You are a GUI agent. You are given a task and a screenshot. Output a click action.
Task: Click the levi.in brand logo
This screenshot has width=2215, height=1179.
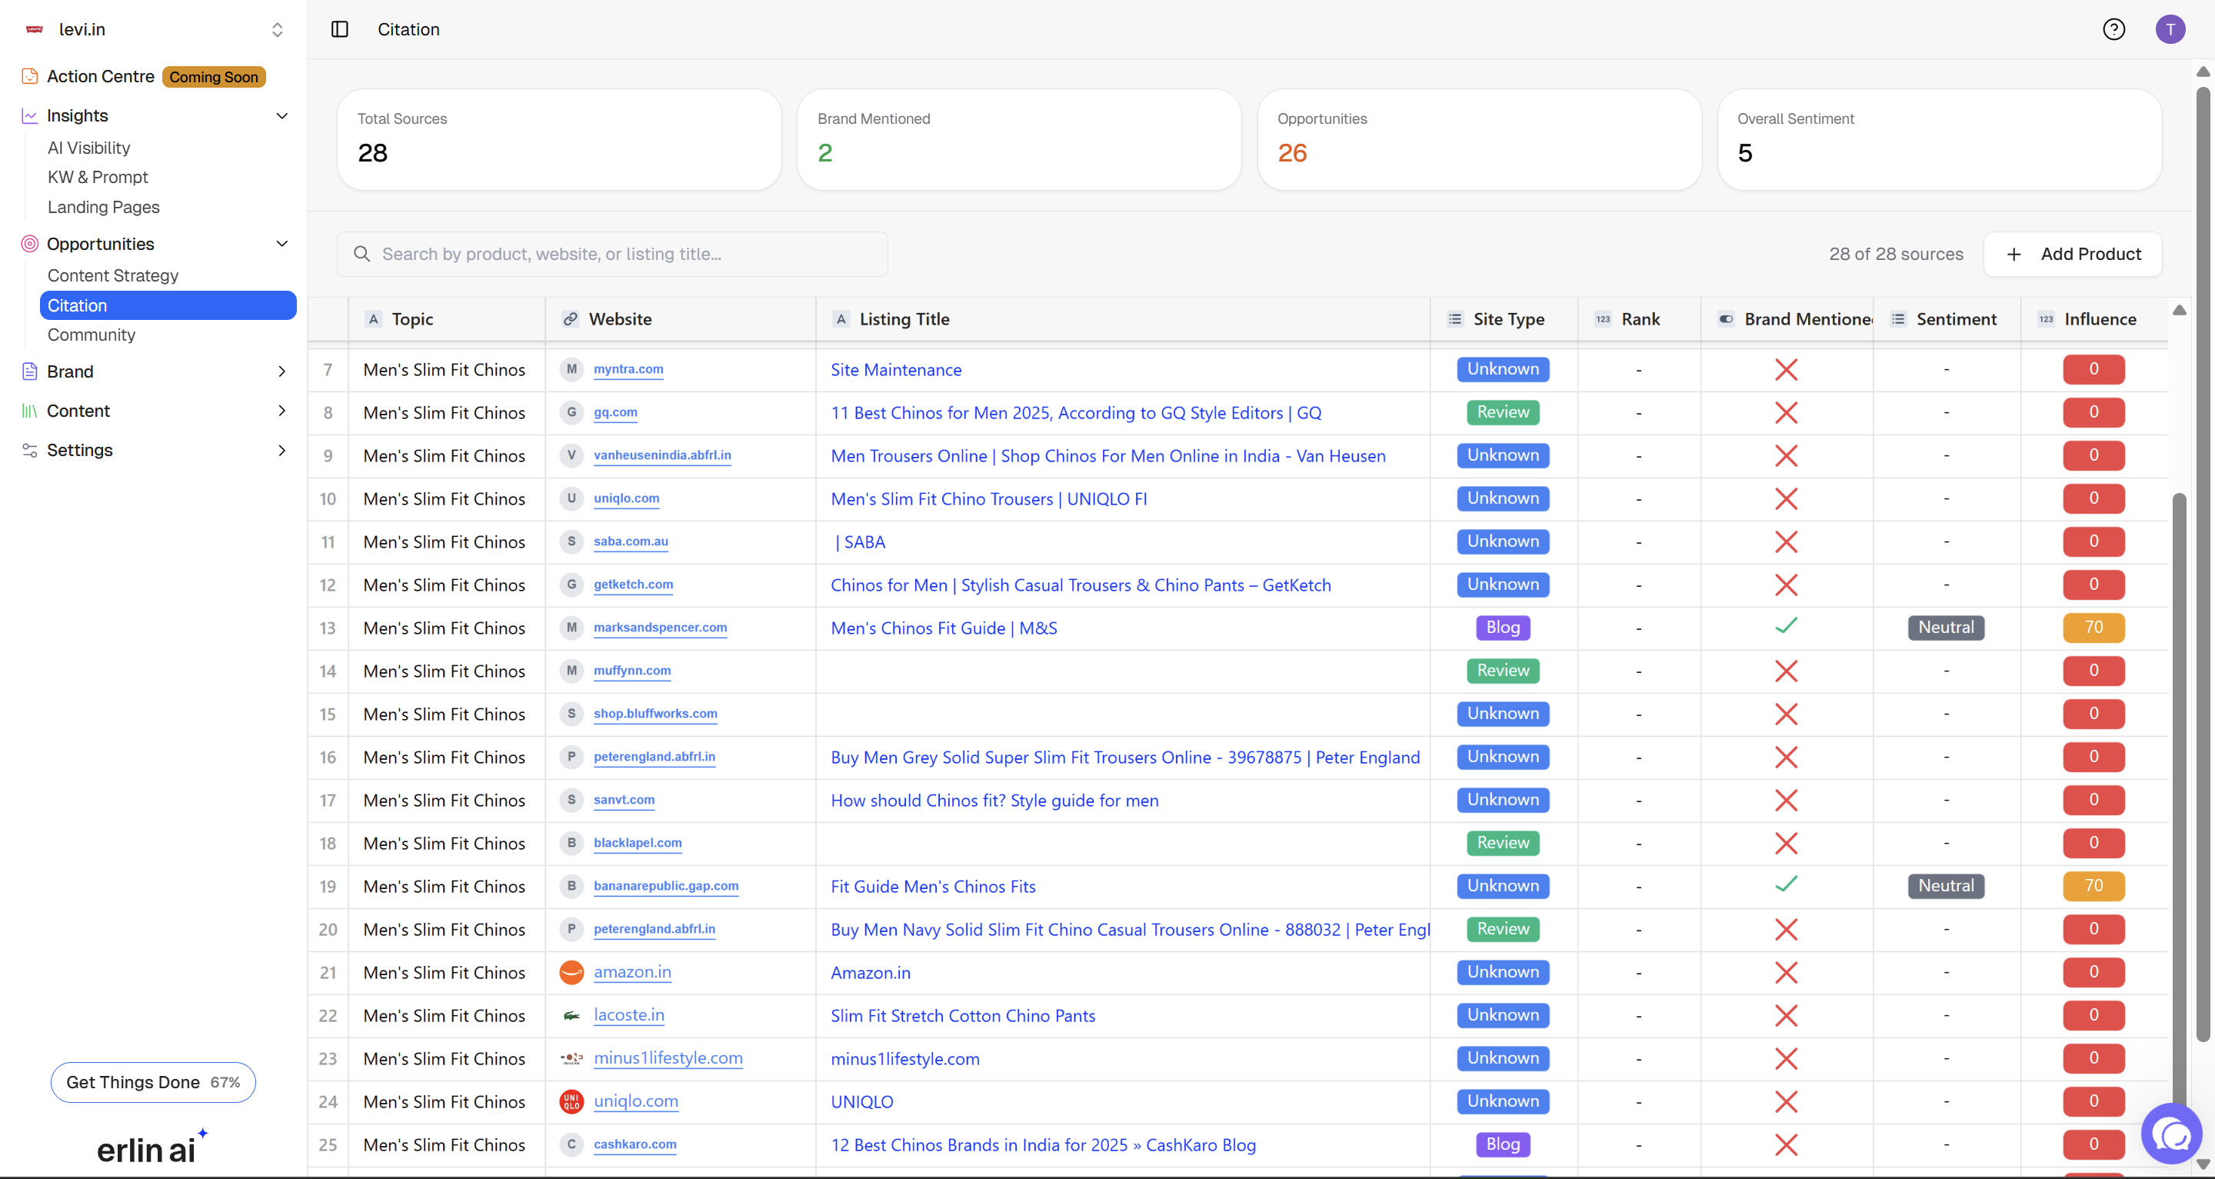[35, 29]
